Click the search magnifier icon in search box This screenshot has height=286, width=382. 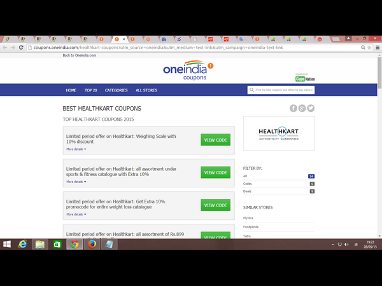pyautogui.click(x=251, y=90)
